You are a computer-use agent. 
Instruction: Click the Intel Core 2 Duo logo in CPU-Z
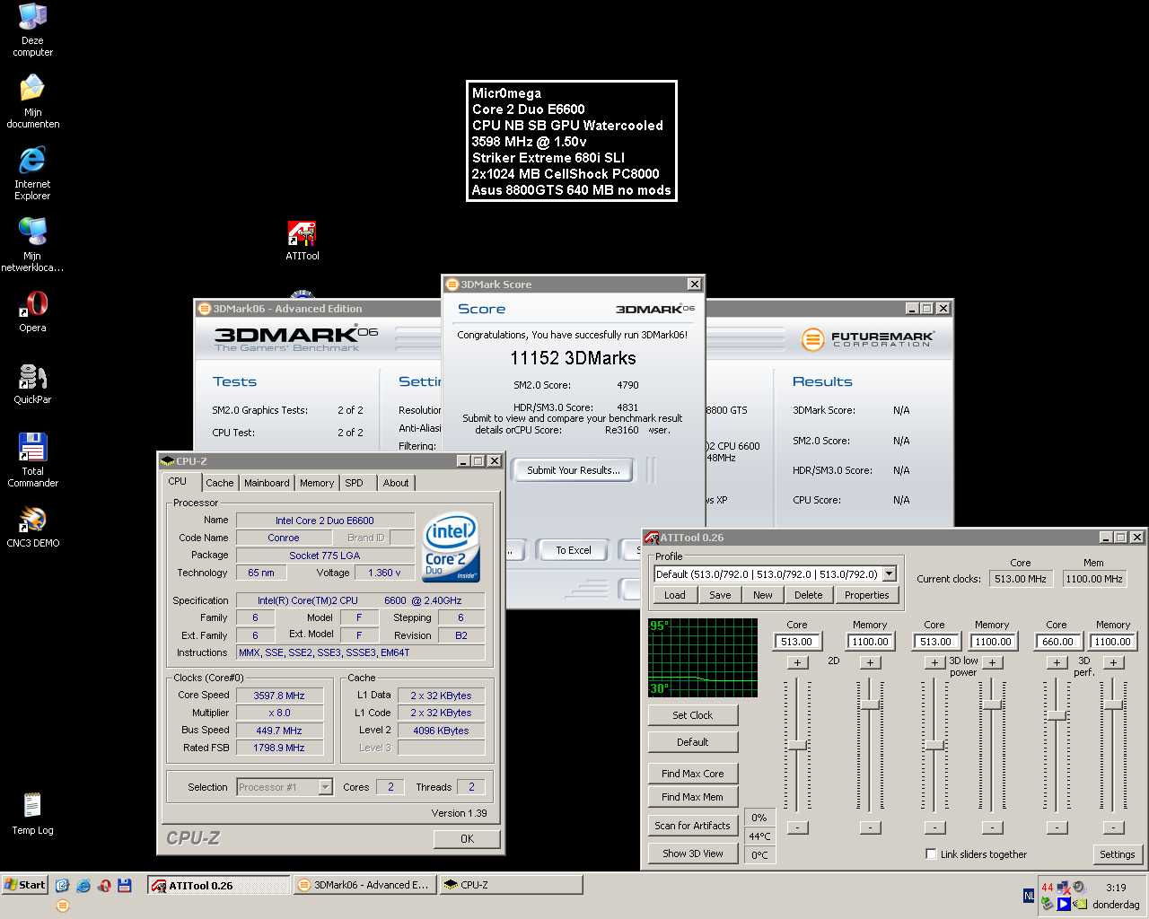pyautogui.click(x=451, y=547)
